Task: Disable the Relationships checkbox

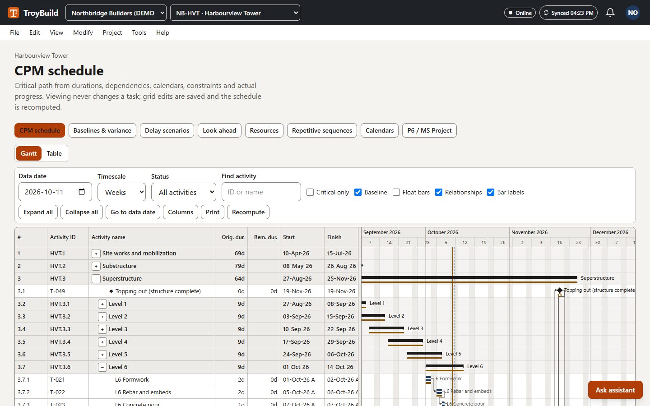Action: [439, 192]
